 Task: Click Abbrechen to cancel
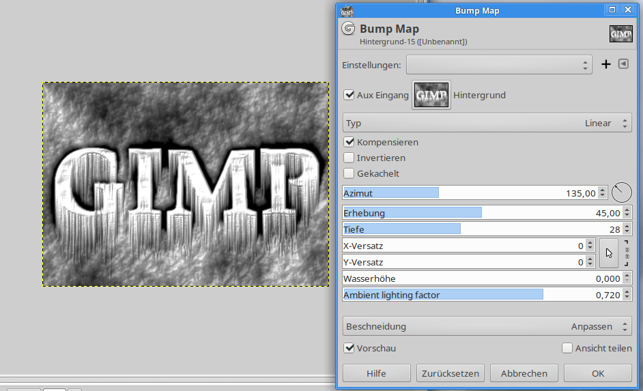524,373
